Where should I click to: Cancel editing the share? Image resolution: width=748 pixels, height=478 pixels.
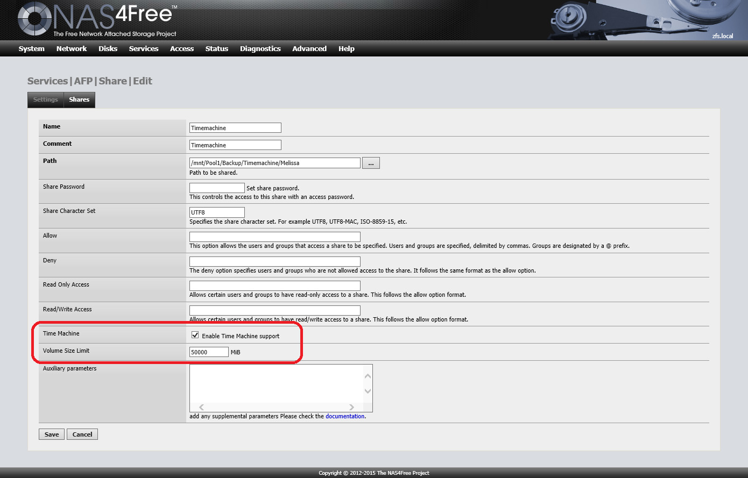point(82,434)
